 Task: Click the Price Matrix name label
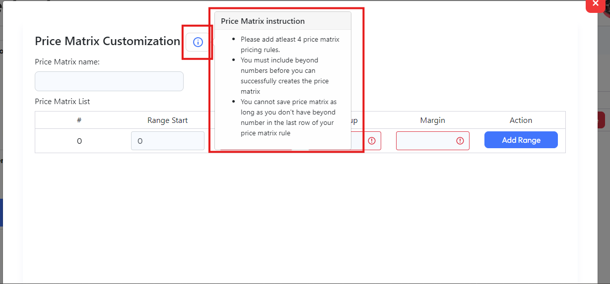(68, 62)
